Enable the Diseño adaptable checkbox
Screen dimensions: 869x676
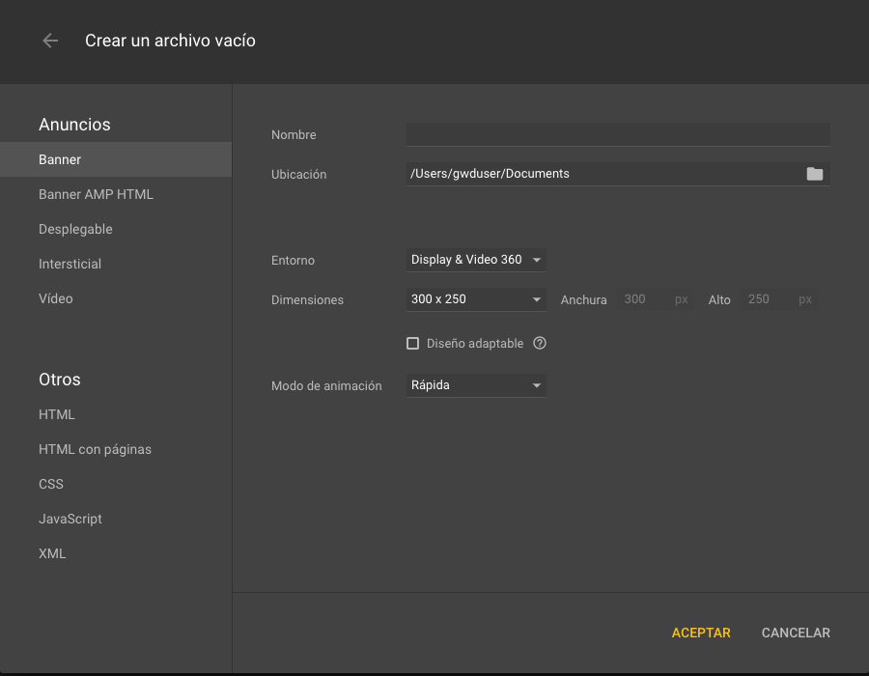413,343
